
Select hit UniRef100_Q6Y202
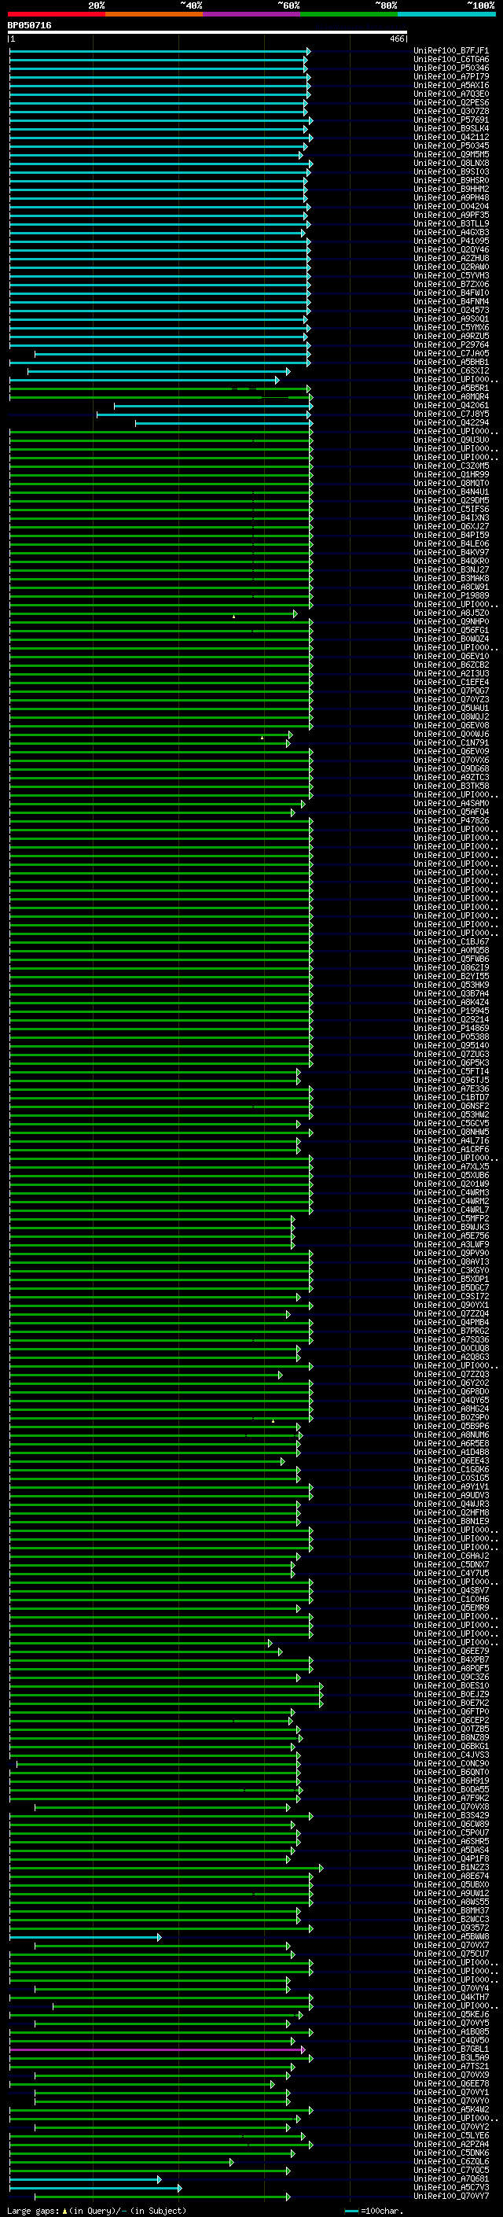click(x=450, y=1383)
